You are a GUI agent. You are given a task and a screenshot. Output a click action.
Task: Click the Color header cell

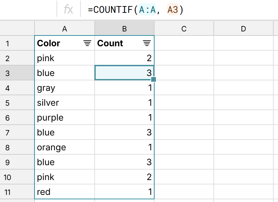tap(57, 43)
